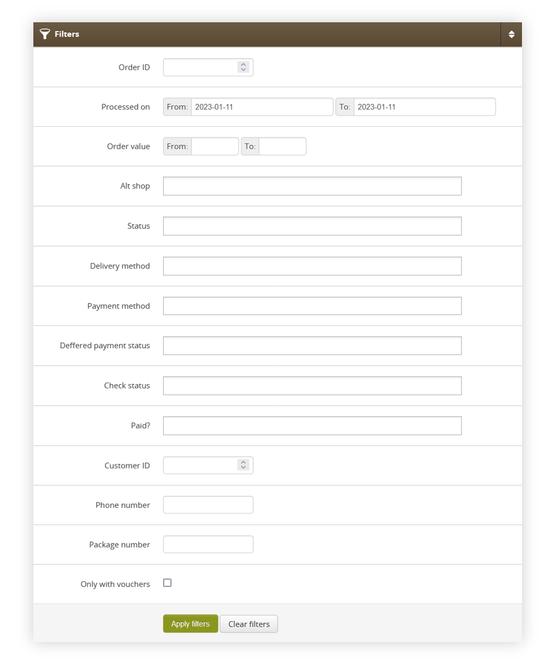This screenshot has width=551, height=668.
Task: Open the Deffered payment status field
Action: (x=313, y=346)
